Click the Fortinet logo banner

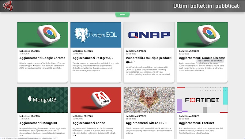(202, 100)
